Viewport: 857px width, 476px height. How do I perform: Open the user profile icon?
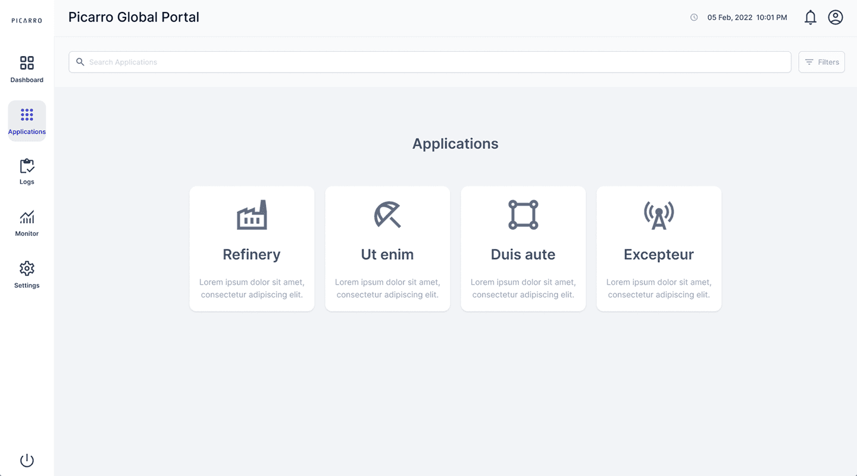click(x=836, y=17)
